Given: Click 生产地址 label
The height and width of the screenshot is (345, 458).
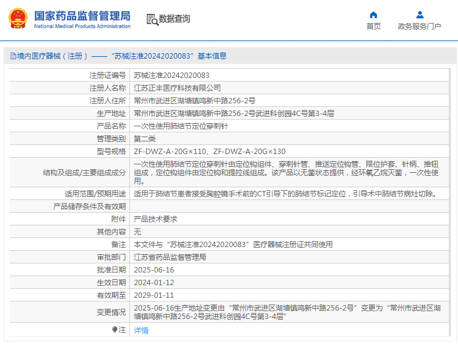Looking at the screenshot, I should (x=111, y=114).
